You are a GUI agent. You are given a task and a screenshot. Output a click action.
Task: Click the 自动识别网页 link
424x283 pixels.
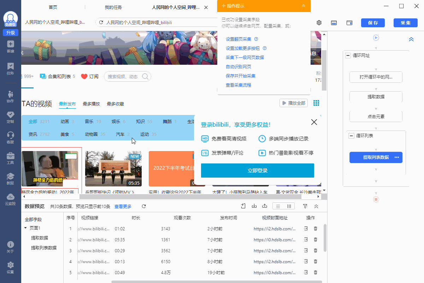point(238,67)
